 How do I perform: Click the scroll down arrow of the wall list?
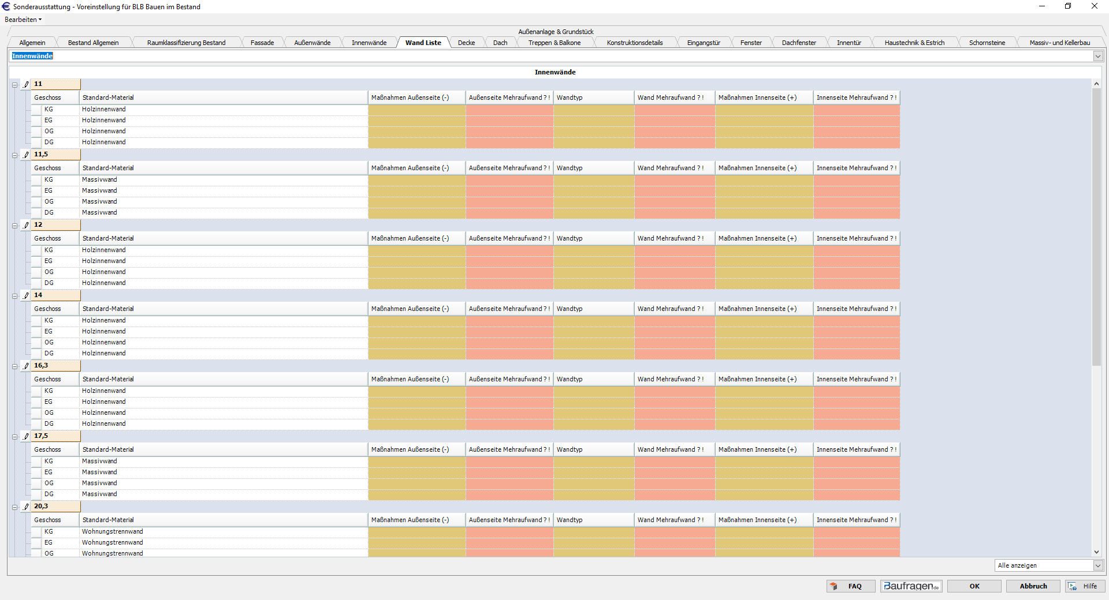pyautogui.click(x=1096, y=552)
